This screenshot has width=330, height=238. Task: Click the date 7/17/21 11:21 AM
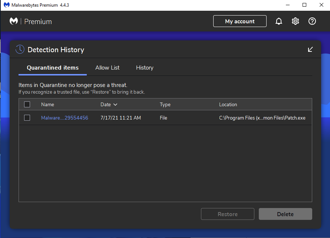121,118
